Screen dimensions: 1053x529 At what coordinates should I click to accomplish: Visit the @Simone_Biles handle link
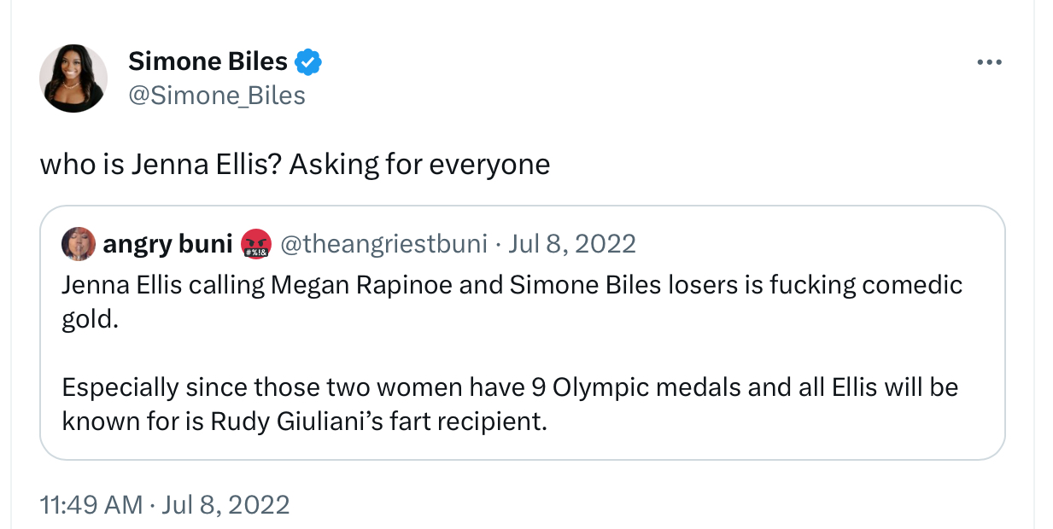click(216, 95)
